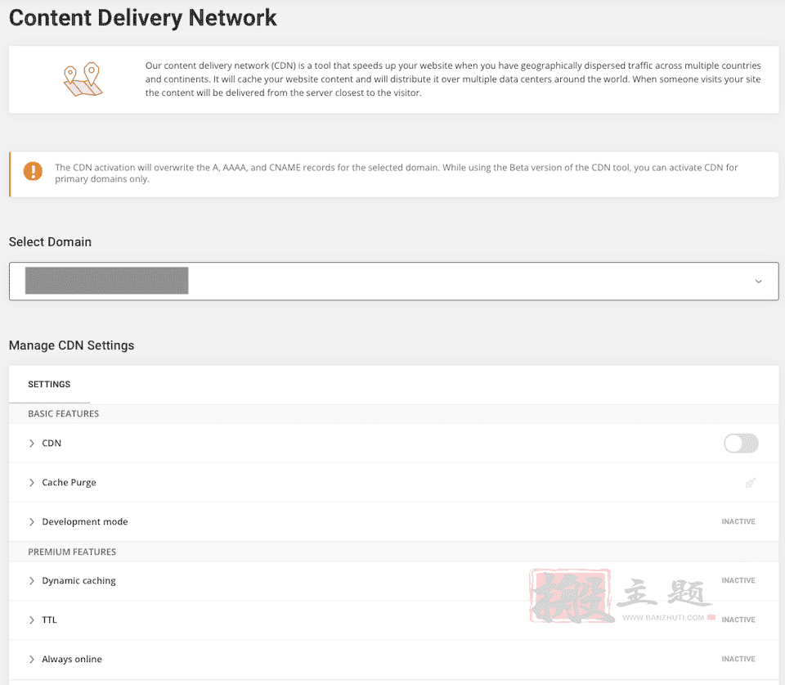Expand the Dynamic caching chevron
The height and width of the screenshot is (685, 785).
(x=32, y=580)
